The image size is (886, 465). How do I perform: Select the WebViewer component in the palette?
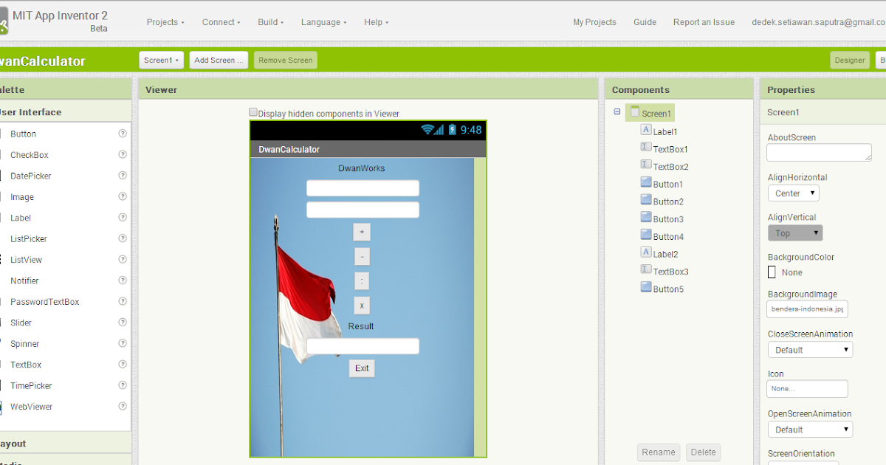coord(31,407)
